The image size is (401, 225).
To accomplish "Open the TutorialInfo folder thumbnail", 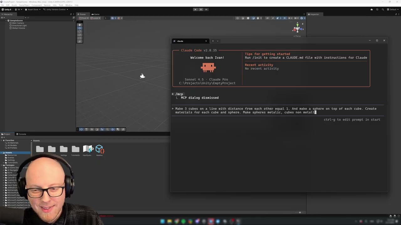I will click(x=76, y=150).
